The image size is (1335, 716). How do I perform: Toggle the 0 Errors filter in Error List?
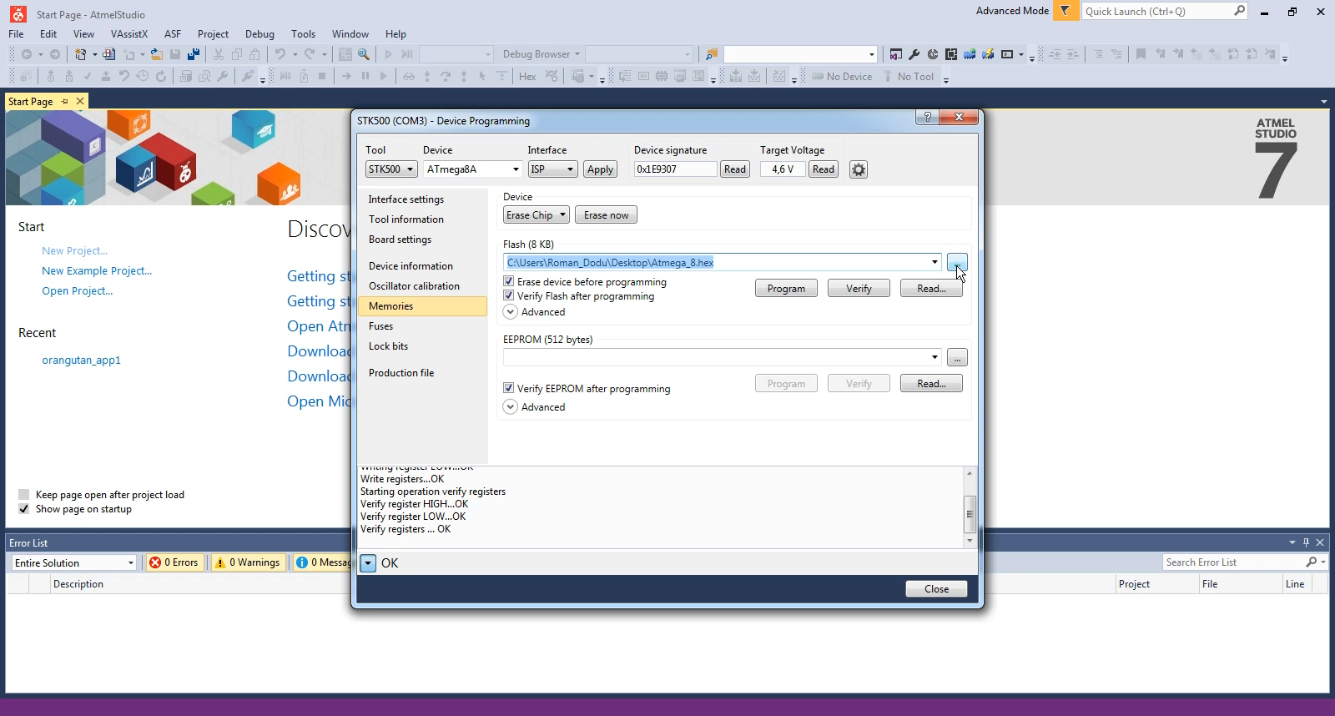pos(174,562)
